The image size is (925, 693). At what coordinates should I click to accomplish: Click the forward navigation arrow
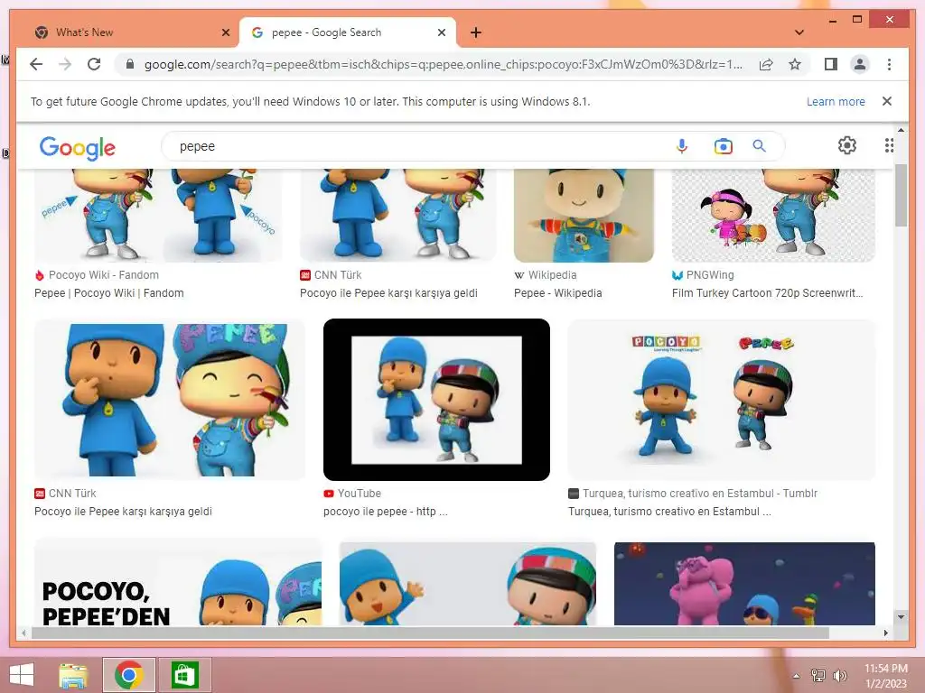[x=65, y=64]
